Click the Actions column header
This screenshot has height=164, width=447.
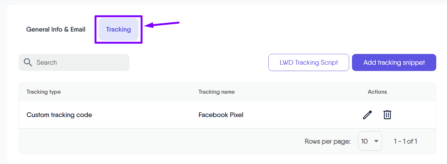coord(377,92)
